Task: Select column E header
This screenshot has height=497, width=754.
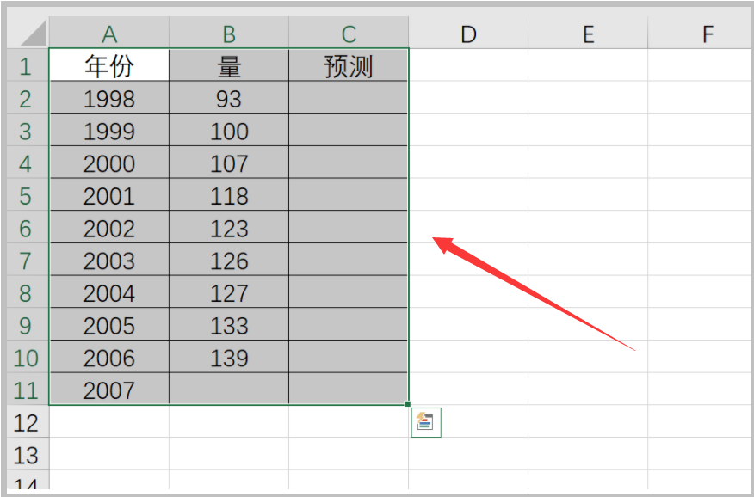Action: point(588,34)
